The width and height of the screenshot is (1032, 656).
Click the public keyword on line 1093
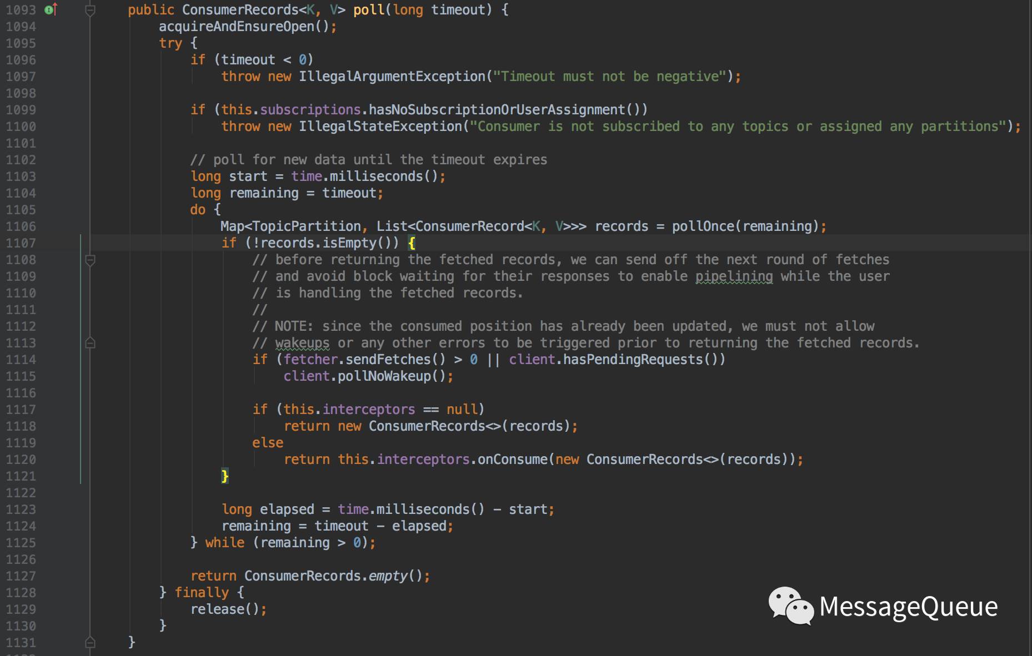(151, 10)
